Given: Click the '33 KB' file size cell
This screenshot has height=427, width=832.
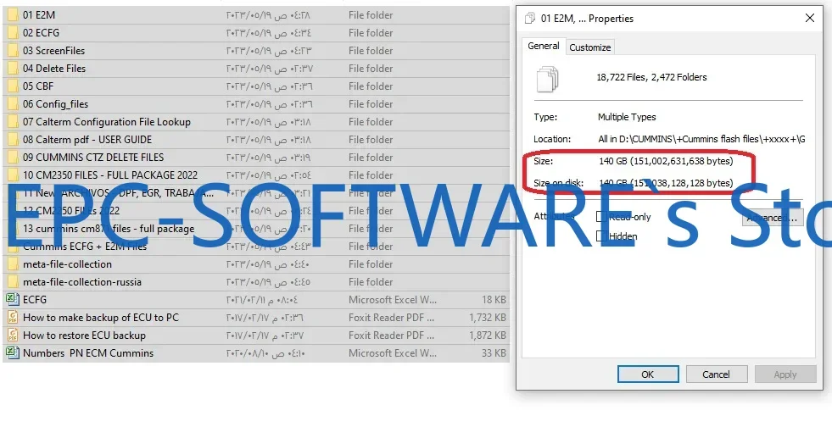Looking at the screenshot, I should (494, 352).
